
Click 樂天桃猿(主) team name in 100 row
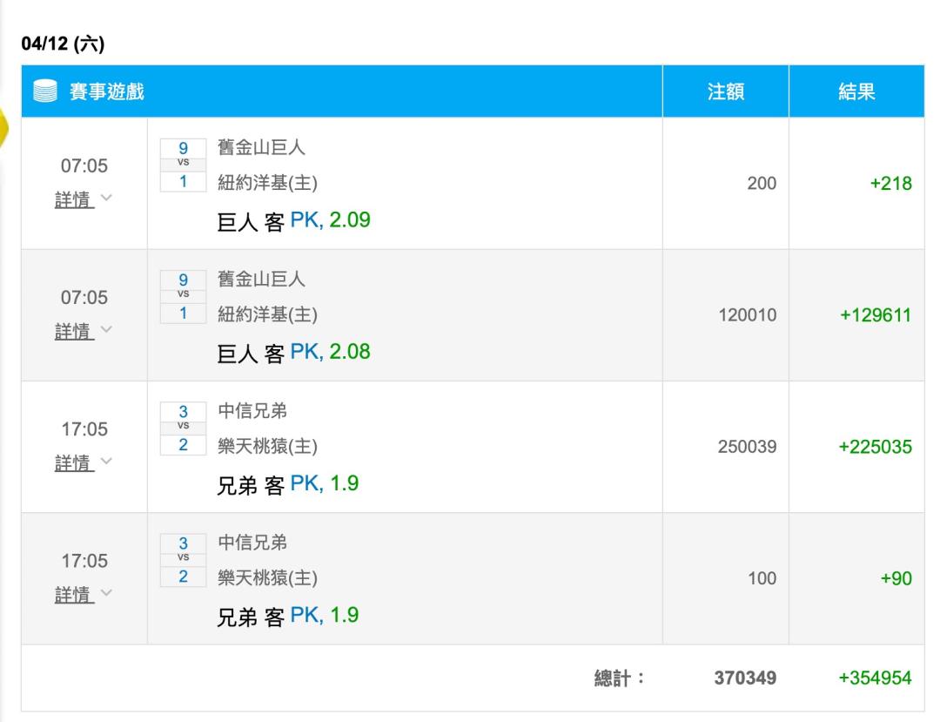click(x=267, y=577)
